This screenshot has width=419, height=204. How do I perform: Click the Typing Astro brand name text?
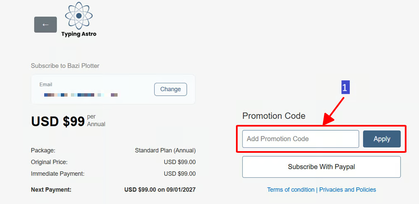[x=79, y=34]
